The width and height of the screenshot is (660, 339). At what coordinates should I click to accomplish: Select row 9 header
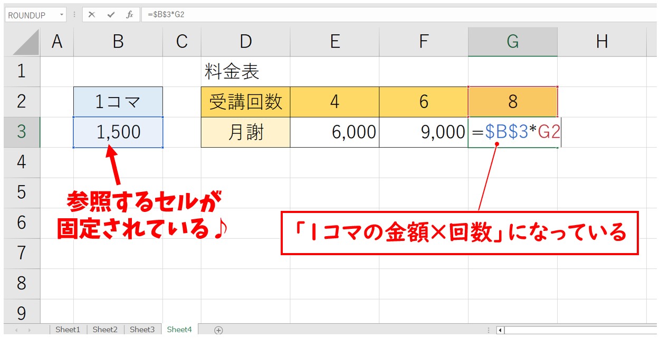coord(22,312)
